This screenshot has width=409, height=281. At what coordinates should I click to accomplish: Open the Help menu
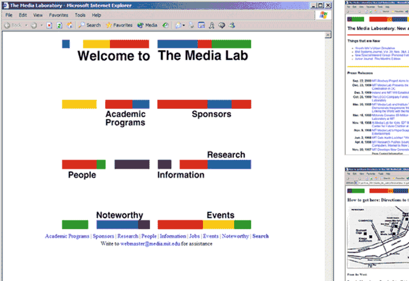coord(97,15)
